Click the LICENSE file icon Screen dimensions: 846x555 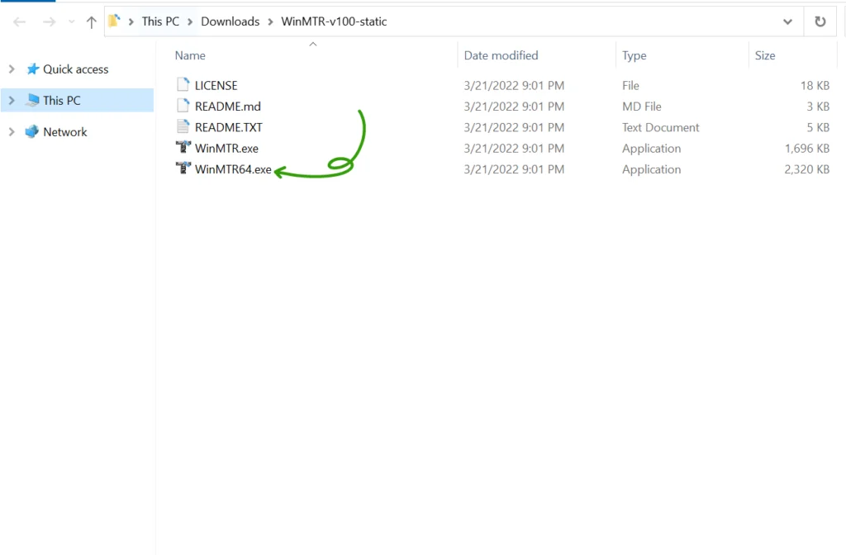coord(183,84)
